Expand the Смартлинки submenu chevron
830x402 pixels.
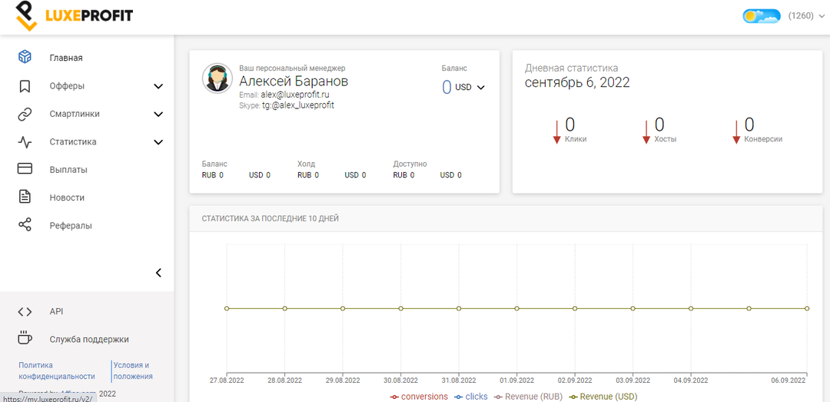tap(158, 114)
